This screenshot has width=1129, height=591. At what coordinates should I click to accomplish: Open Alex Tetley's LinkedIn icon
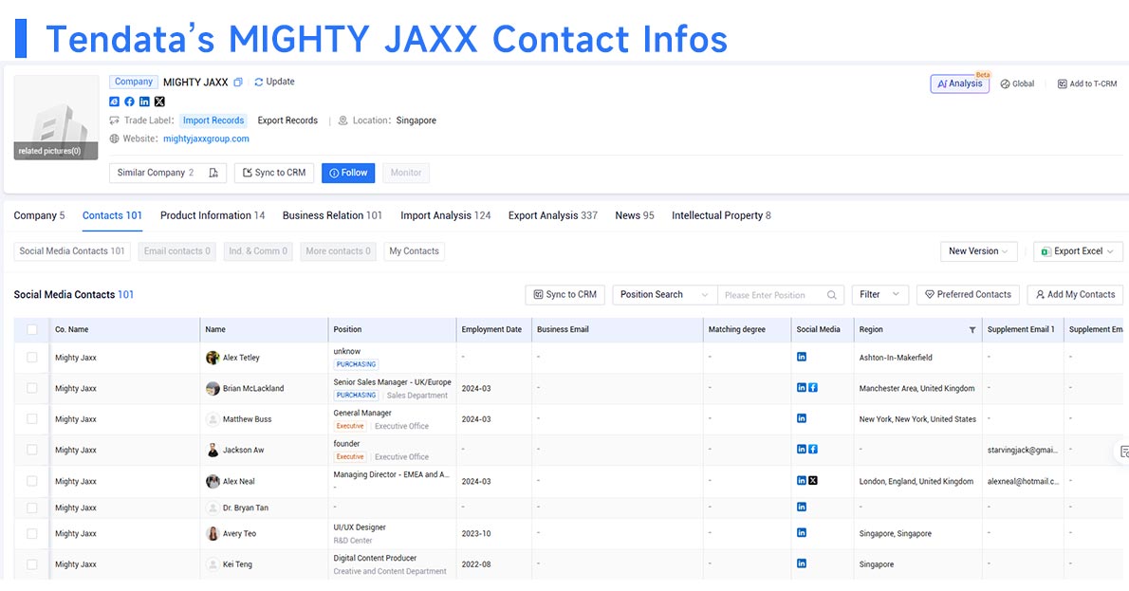click(x=802, y=357)
